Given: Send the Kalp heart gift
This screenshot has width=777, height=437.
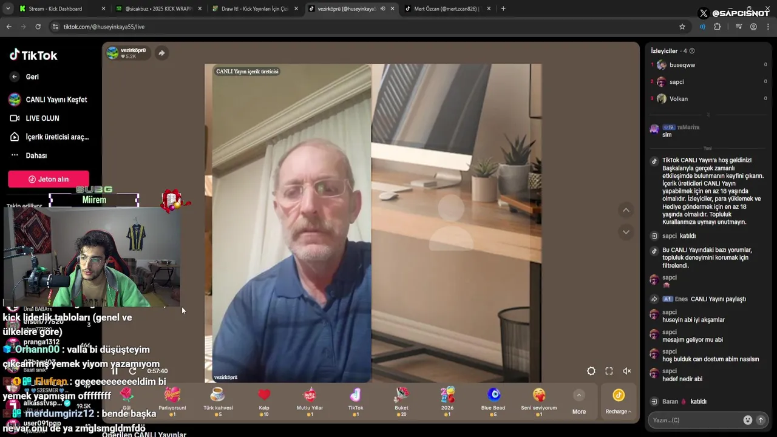Looking at the screenshot, I should [x=264, y=401].
